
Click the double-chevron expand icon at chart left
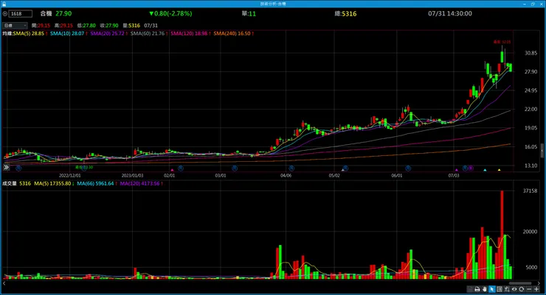[x=6, y=167]
